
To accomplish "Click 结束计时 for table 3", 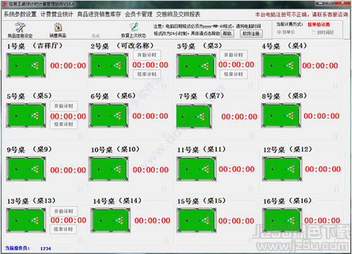I will pyautogui.click(x=234, y=74).
